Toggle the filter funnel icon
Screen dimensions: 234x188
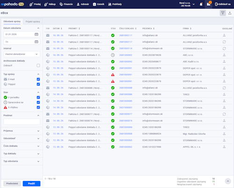[x=223, y=13]
